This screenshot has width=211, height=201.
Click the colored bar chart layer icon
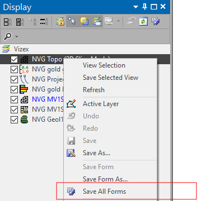24,89
